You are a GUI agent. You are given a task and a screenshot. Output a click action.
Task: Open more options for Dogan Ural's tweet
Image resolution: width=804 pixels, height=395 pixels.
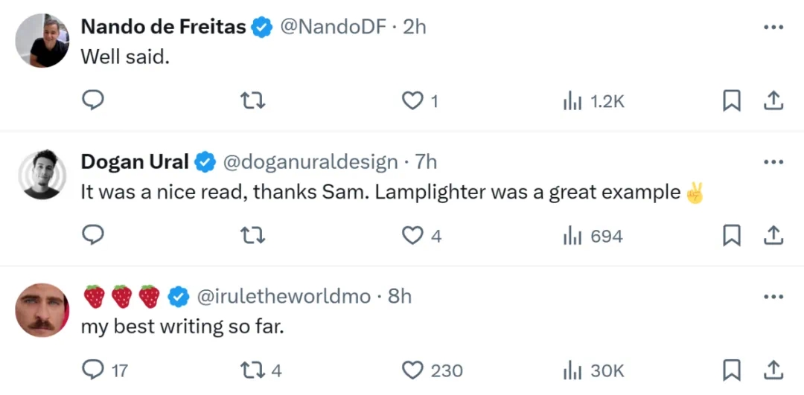[x=773, y=161]
